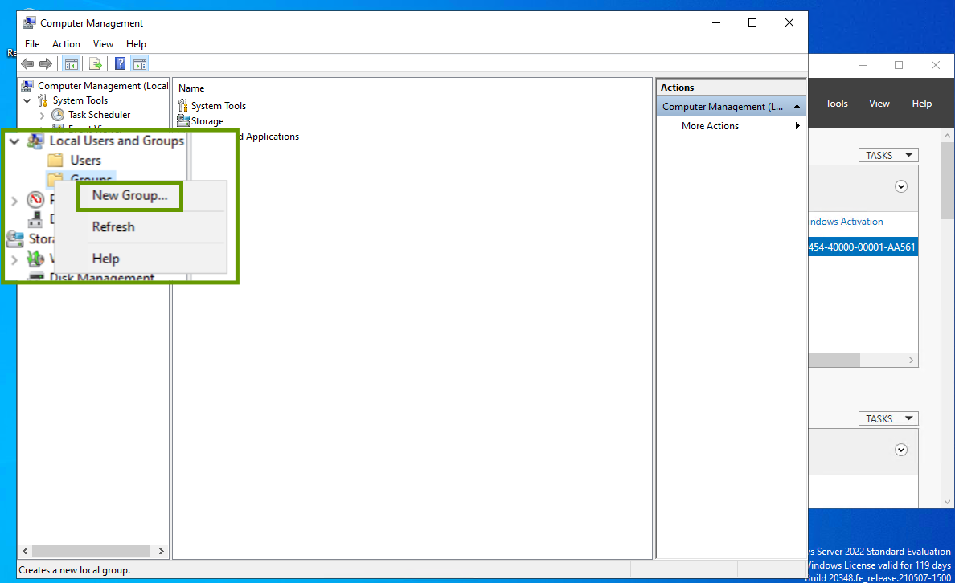
Task: Open the upper TASKS dropdown
Action: pyautogui.click(x=887, y=155)
